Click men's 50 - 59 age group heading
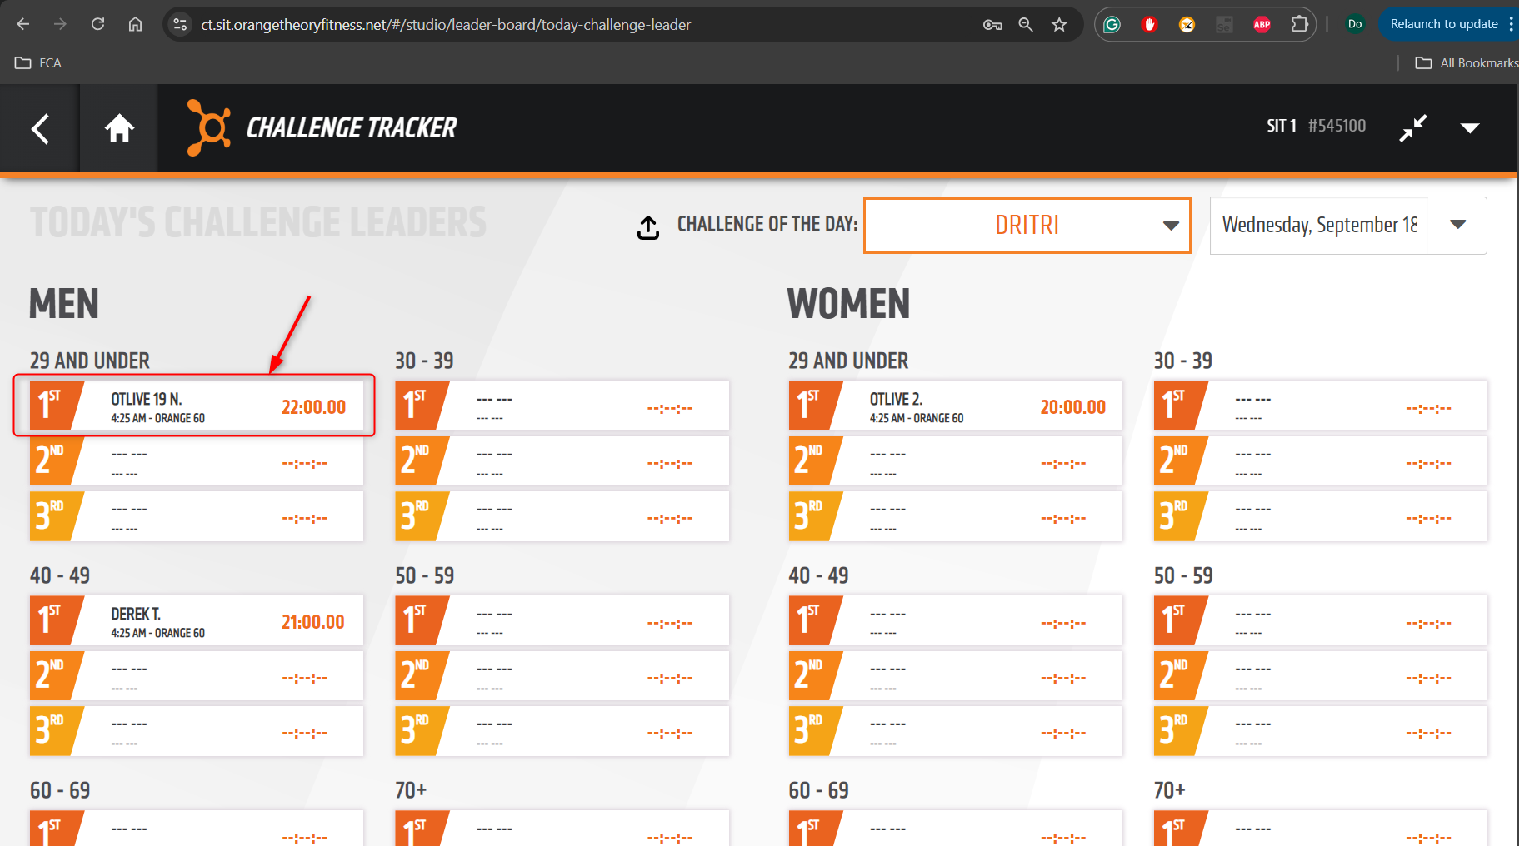The width and height of the screenshot is (1519, 846). pos(424,575)
